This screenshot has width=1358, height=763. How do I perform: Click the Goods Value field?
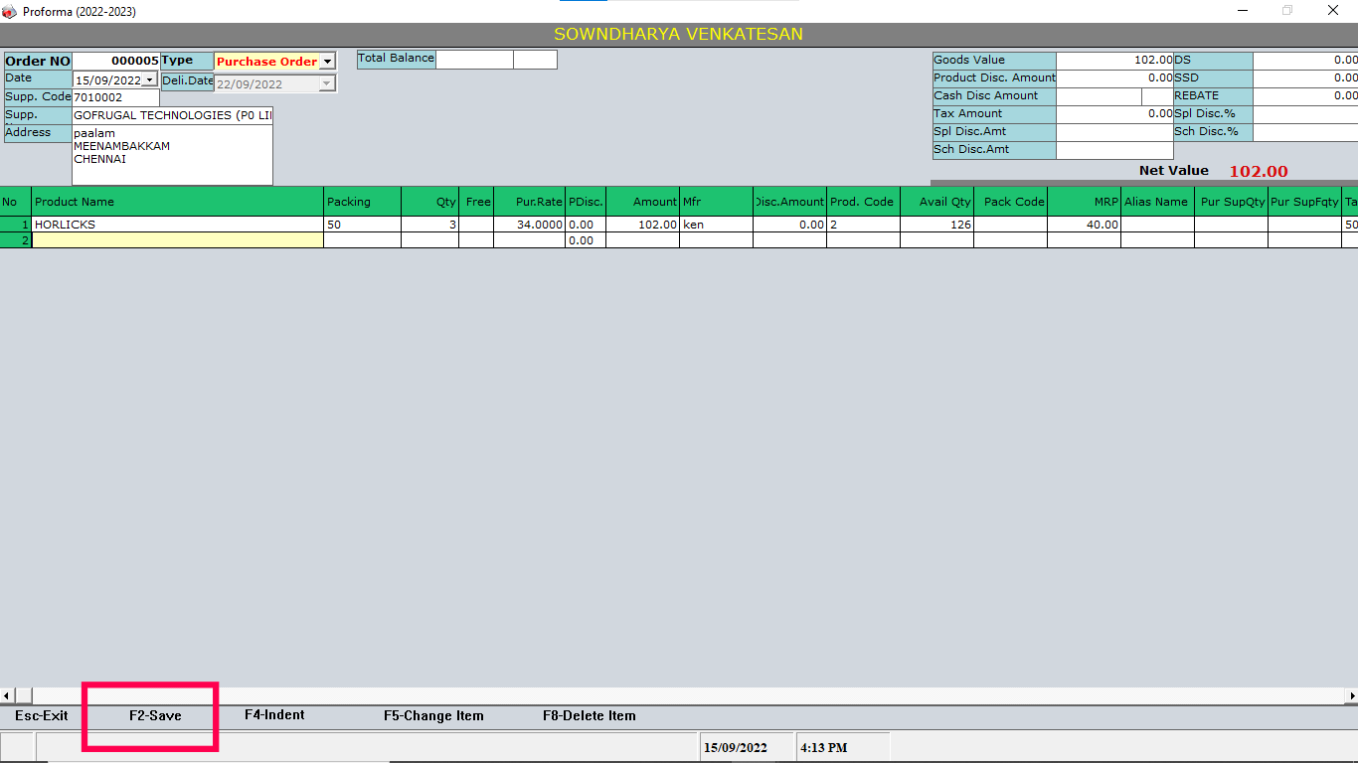(1114, 61)
